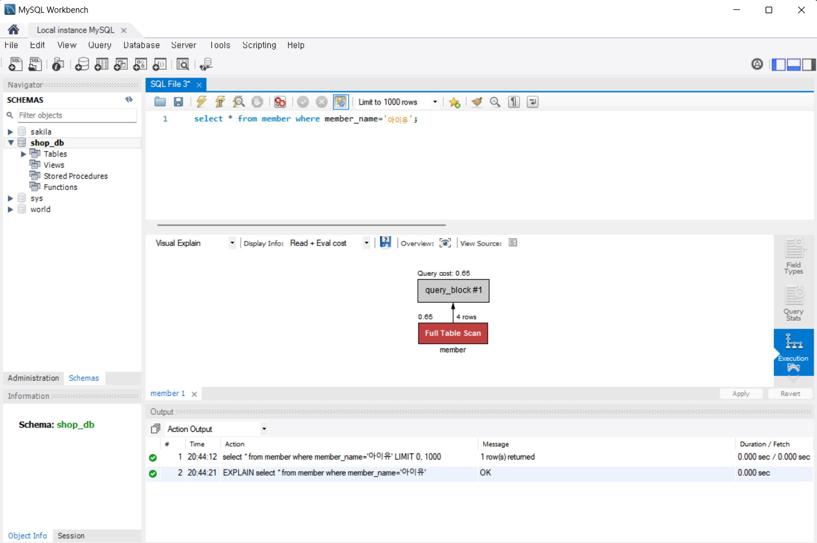Open the File menu
The image size is (817, 543).
[x=11, y=45]
